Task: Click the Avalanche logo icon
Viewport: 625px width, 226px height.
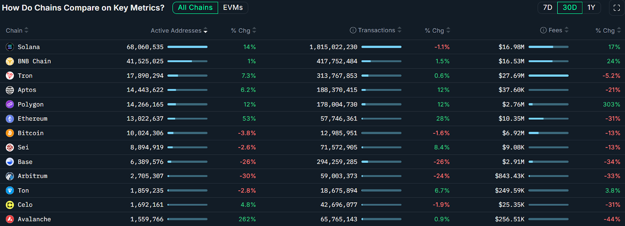Action: [10, 219]
